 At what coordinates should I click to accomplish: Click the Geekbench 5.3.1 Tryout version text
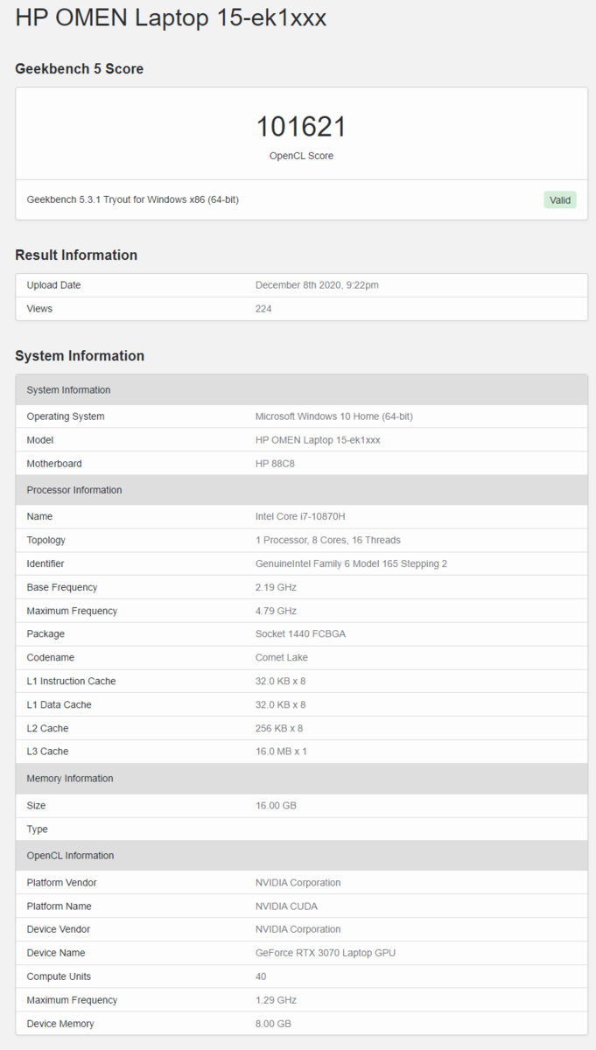(133, 199)
